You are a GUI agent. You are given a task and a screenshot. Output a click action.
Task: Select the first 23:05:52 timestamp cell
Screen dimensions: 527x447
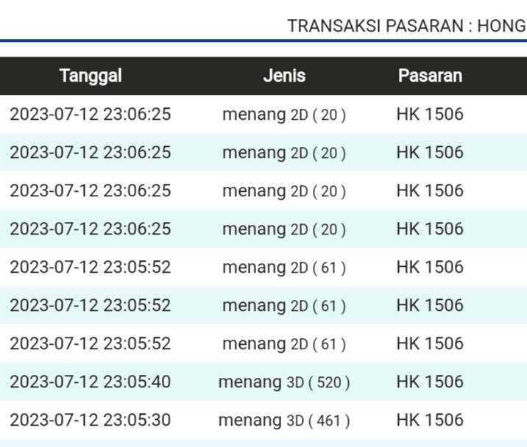tap(90, 267)
